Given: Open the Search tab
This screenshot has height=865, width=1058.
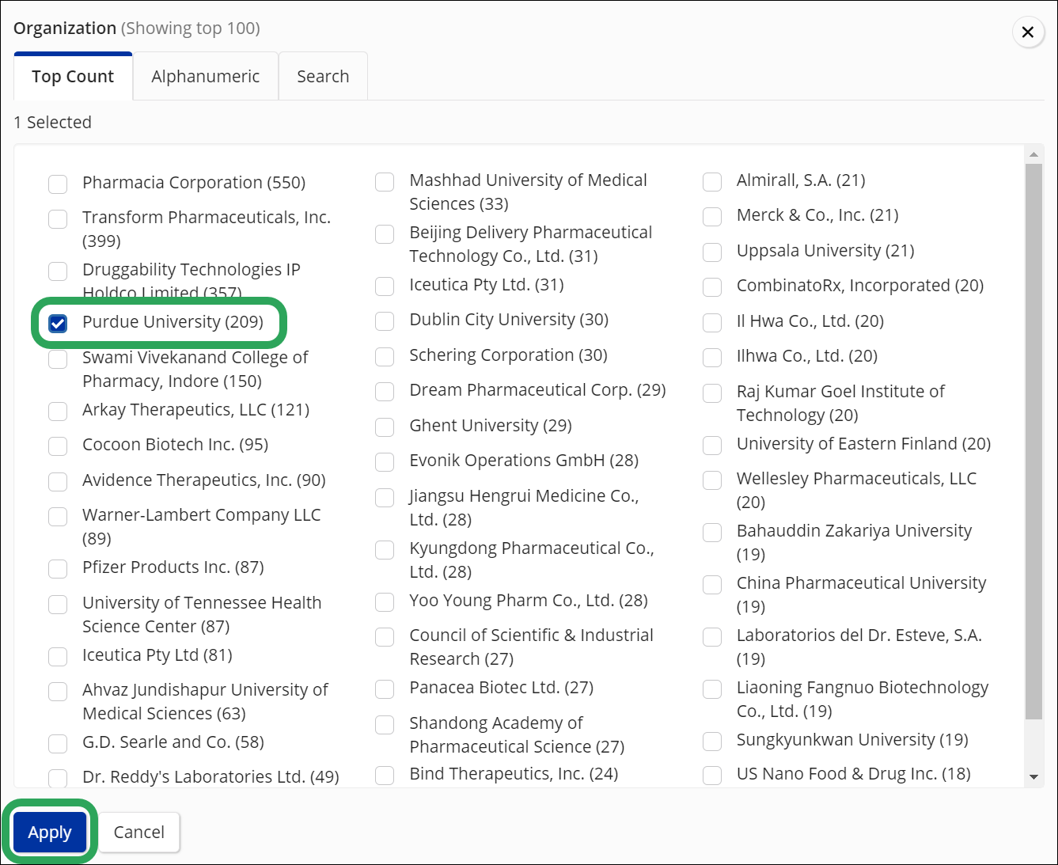Looking at the screenshot, I should [323, 77].
